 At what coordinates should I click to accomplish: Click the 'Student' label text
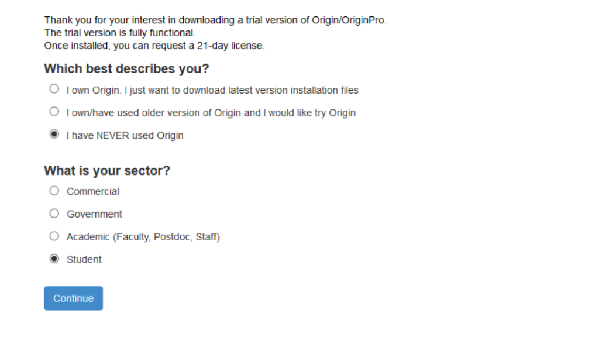point(84,260)
